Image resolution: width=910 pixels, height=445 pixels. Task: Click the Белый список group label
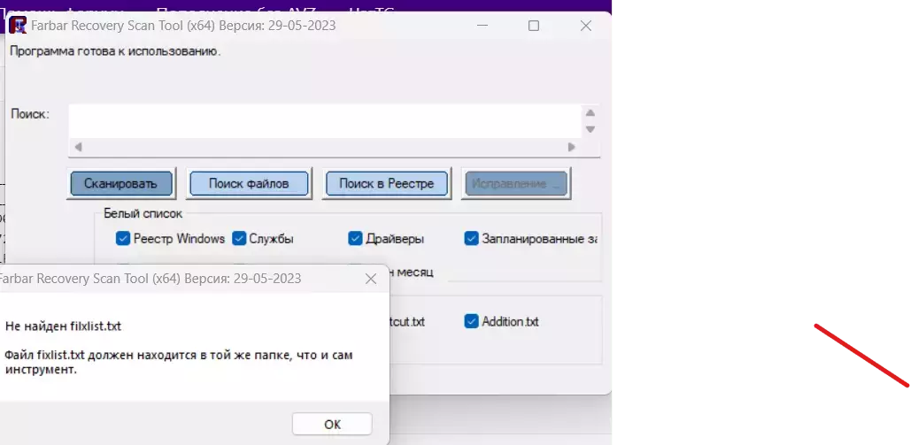pos(143,213)
